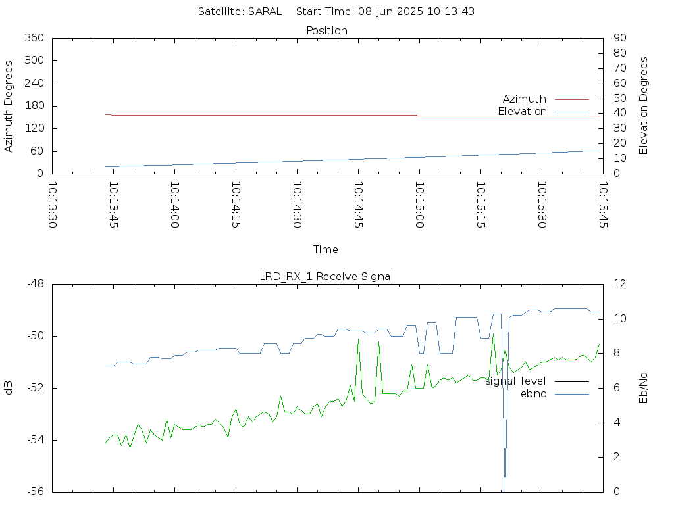Click the 'Start Time: 08-Jun-2025 10:13:43' text
This screenshot has height=505, width=674.
click(385, 12)
